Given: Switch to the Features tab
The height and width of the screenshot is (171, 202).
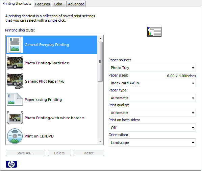Looking at the screenshot, I should (x=43, y=4).
